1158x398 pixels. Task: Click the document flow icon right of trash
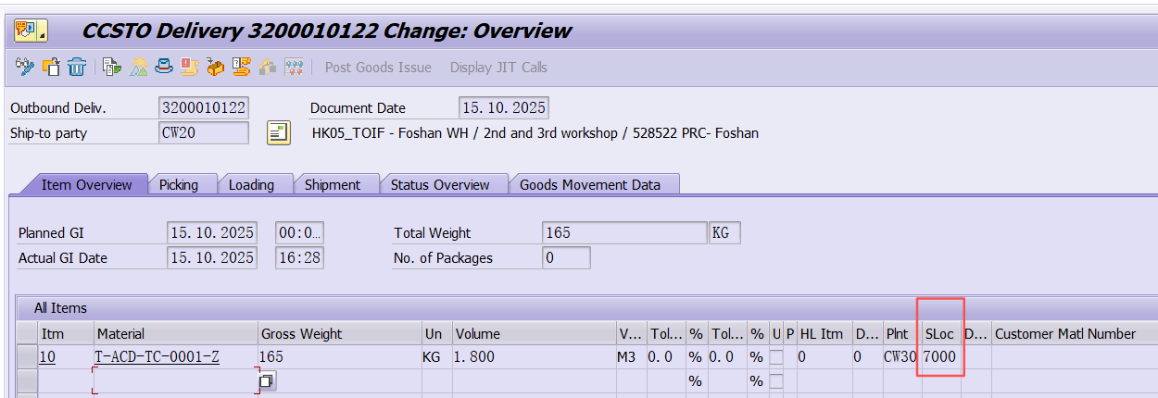point(112,67)
